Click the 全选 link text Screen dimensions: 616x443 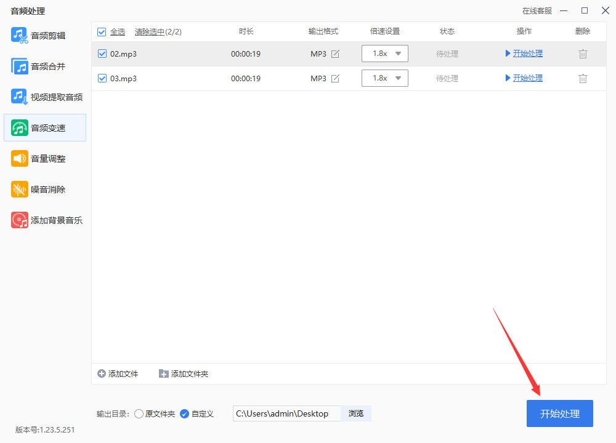[118, 32]
